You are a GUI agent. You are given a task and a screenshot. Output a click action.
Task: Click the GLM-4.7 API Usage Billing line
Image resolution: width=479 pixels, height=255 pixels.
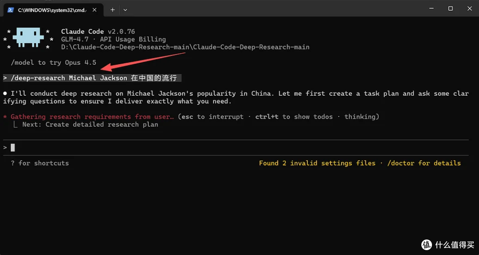pos(114,39)
